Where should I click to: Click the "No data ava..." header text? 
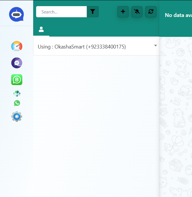click(178, 15)
